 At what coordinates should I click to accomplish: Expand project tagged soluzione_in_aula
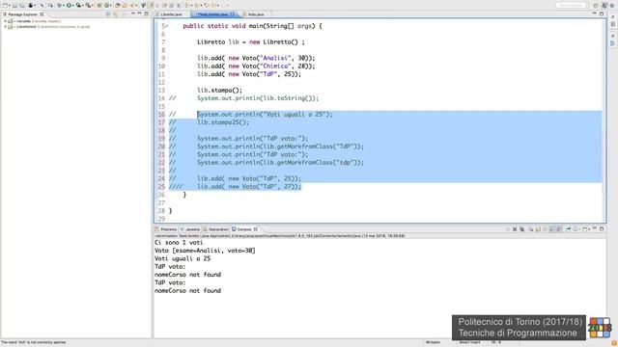[5, 27]
